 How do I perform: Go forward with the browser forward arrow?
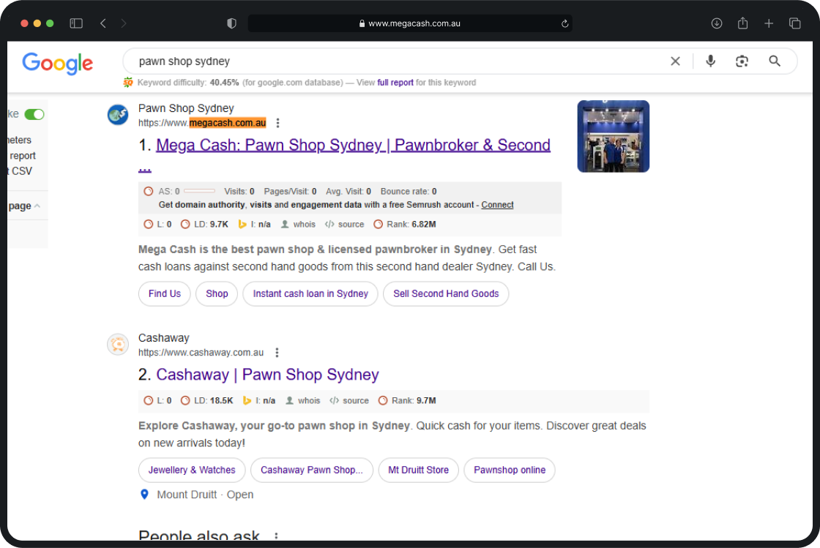tap(124, 23)
